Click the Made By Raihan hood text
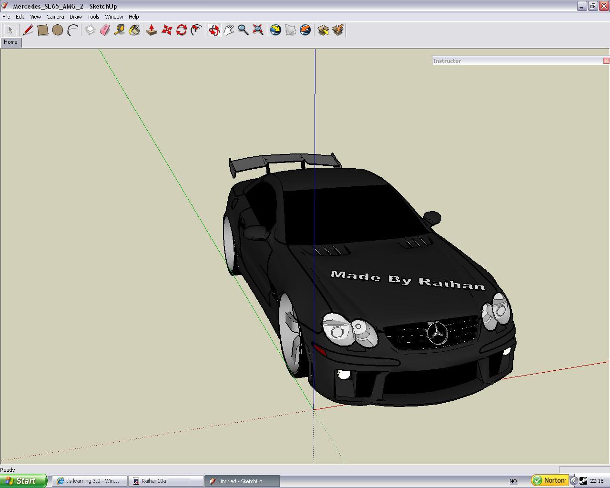The width and height of the screenshot is (610, 488). click(x=408, y=280)
